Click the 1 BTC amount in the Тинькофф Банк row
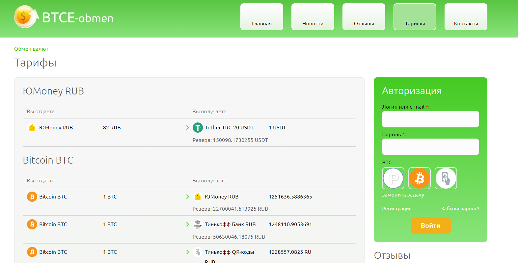The width and height of the screenshot is (518, 263). [110, 224]
